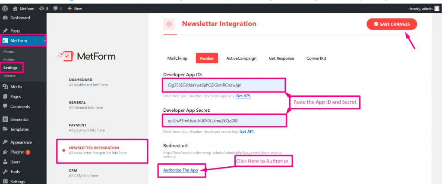Open MetForm Settings submenu item
Screen dimensions: 442x184
click(10, 67)
